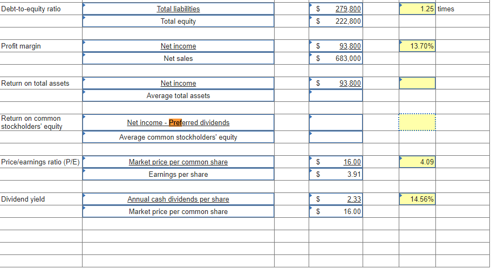Image resolution: width=491 pixels, height=269 pixels.
Task: Click Average common stockholders' equity cell
Action: (x=178, y=137)
